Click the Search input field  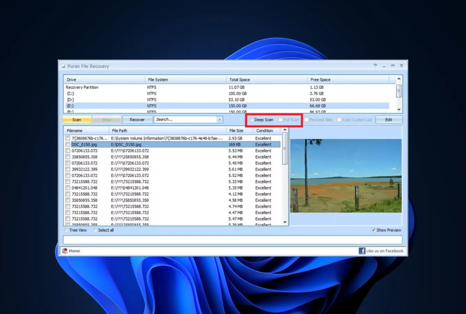[x=186, y=120]
